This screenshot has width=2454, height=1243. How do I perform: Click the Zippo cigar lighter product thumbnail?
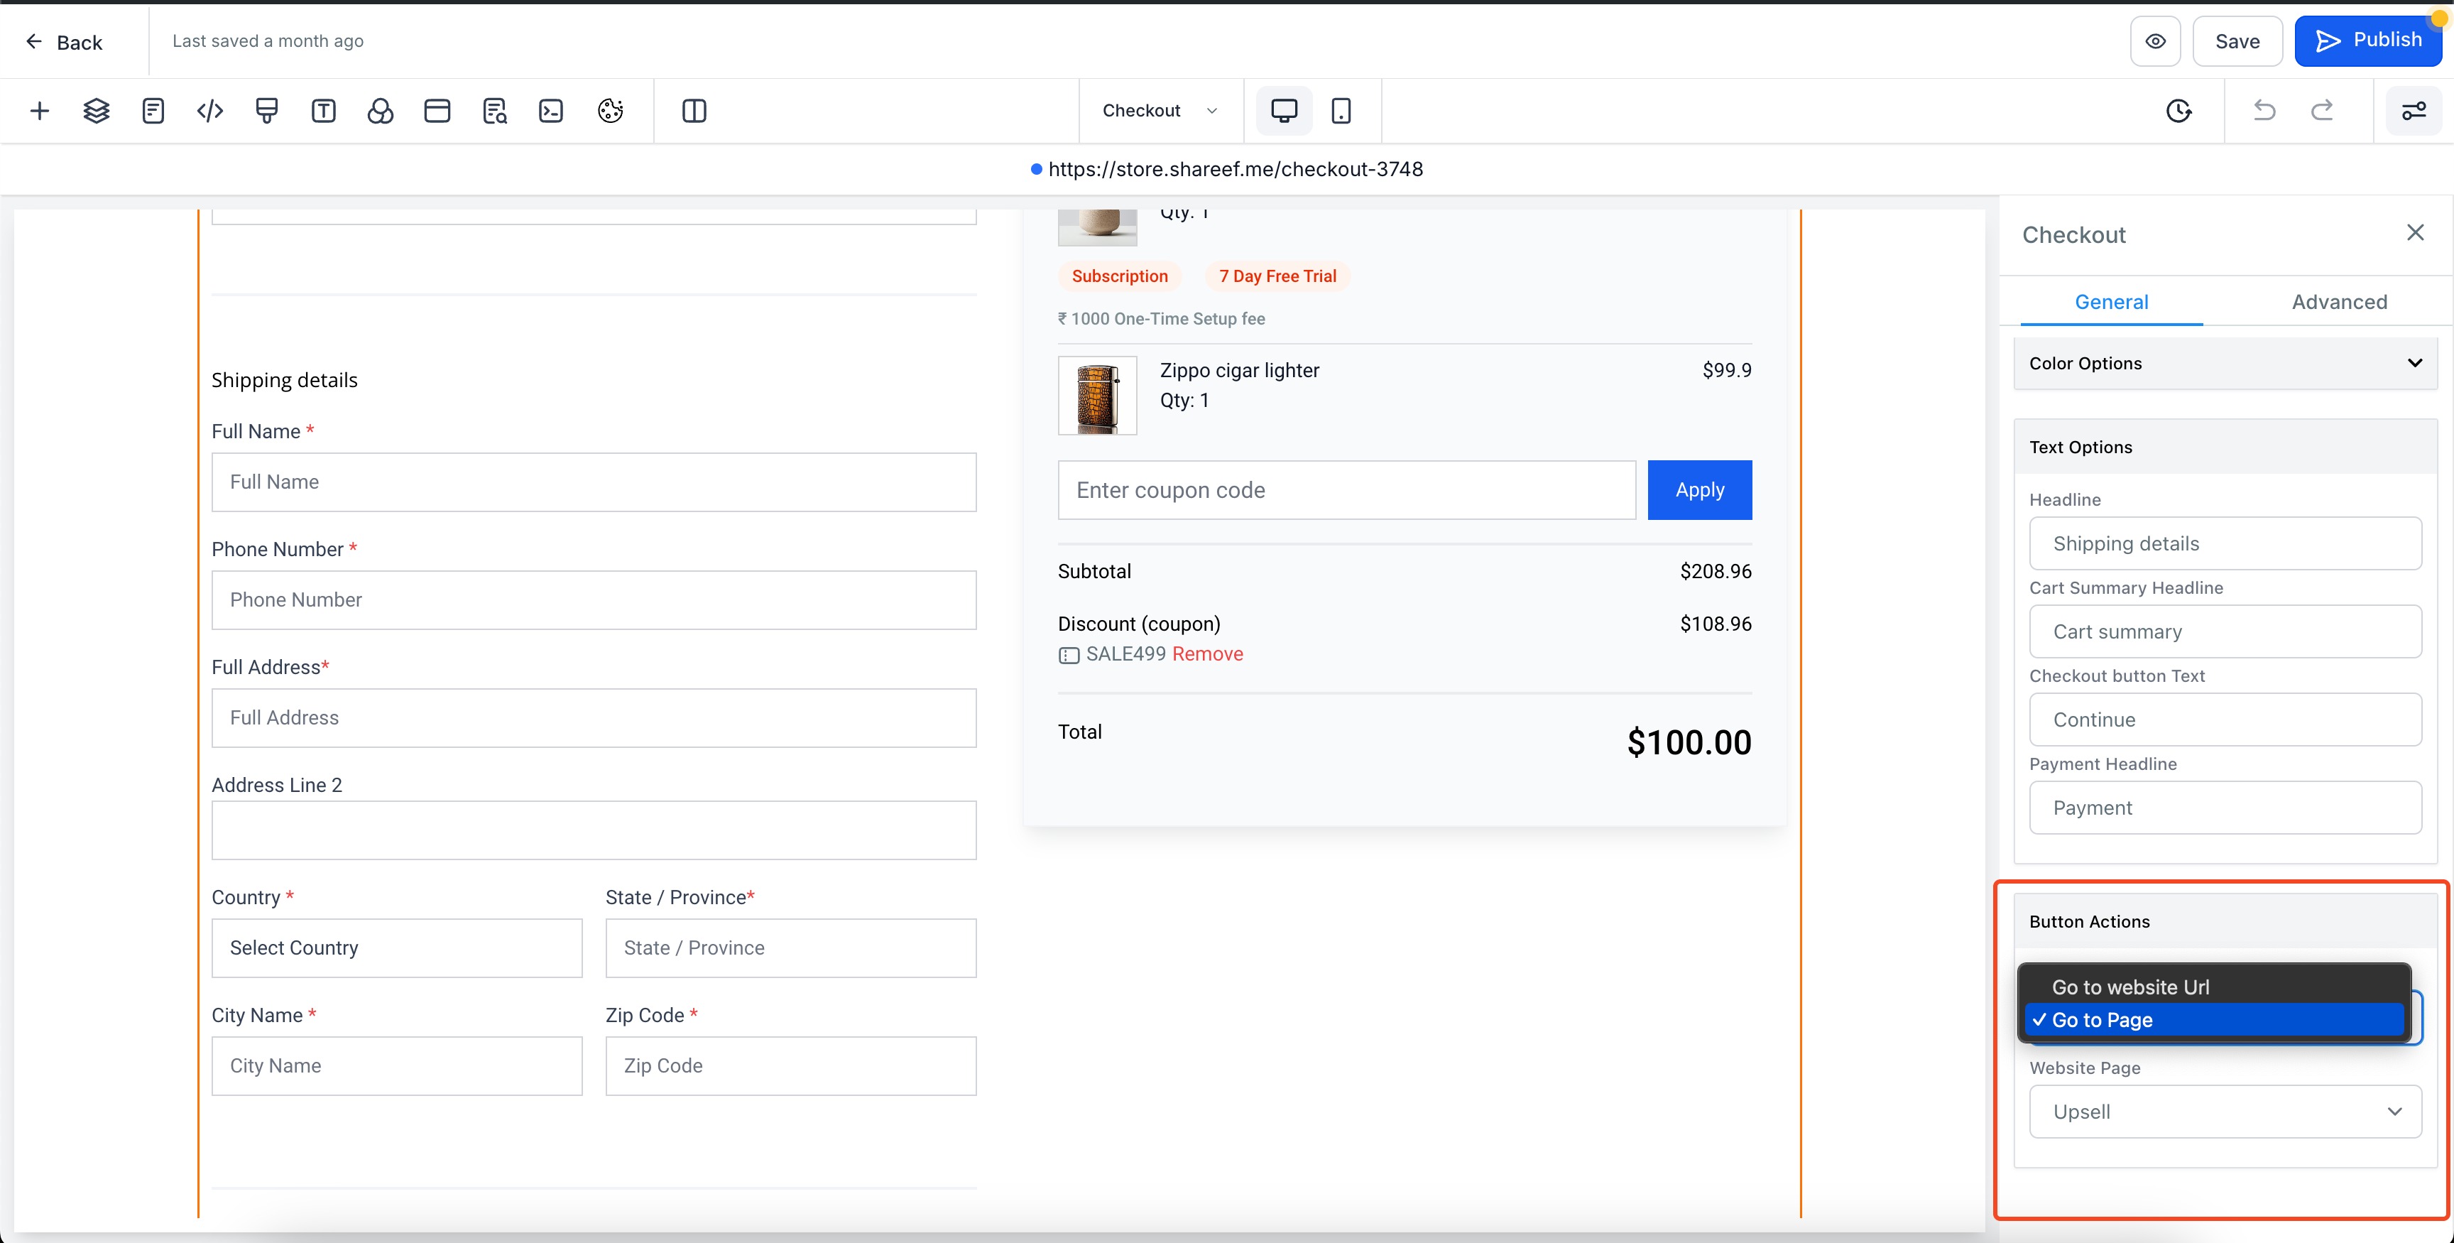(1098, 396)
